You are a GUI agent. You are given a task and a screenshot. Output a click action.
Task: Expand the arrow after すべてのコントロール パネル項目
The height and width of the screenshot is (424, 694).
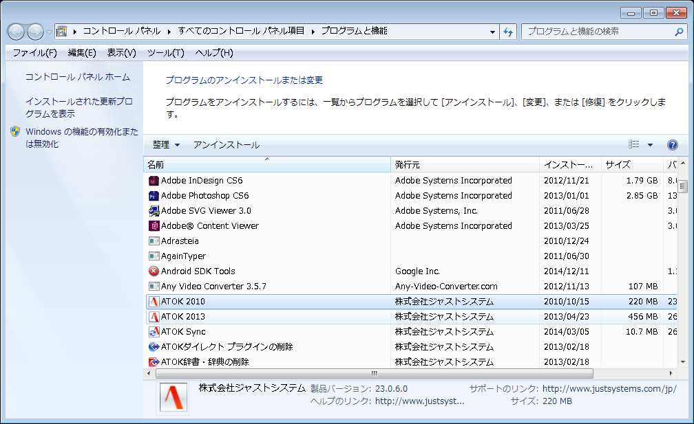tap(313, 32)
